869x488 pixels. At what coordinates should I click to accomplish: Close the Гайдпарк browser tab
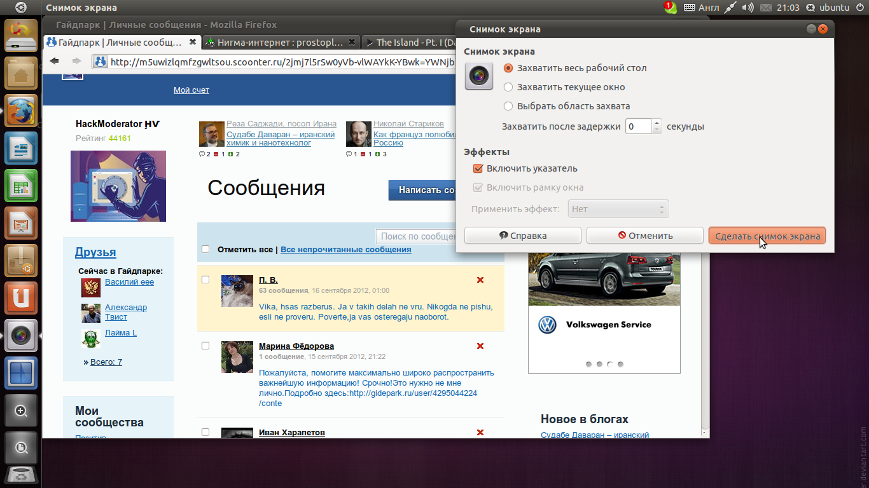[193, 42]
